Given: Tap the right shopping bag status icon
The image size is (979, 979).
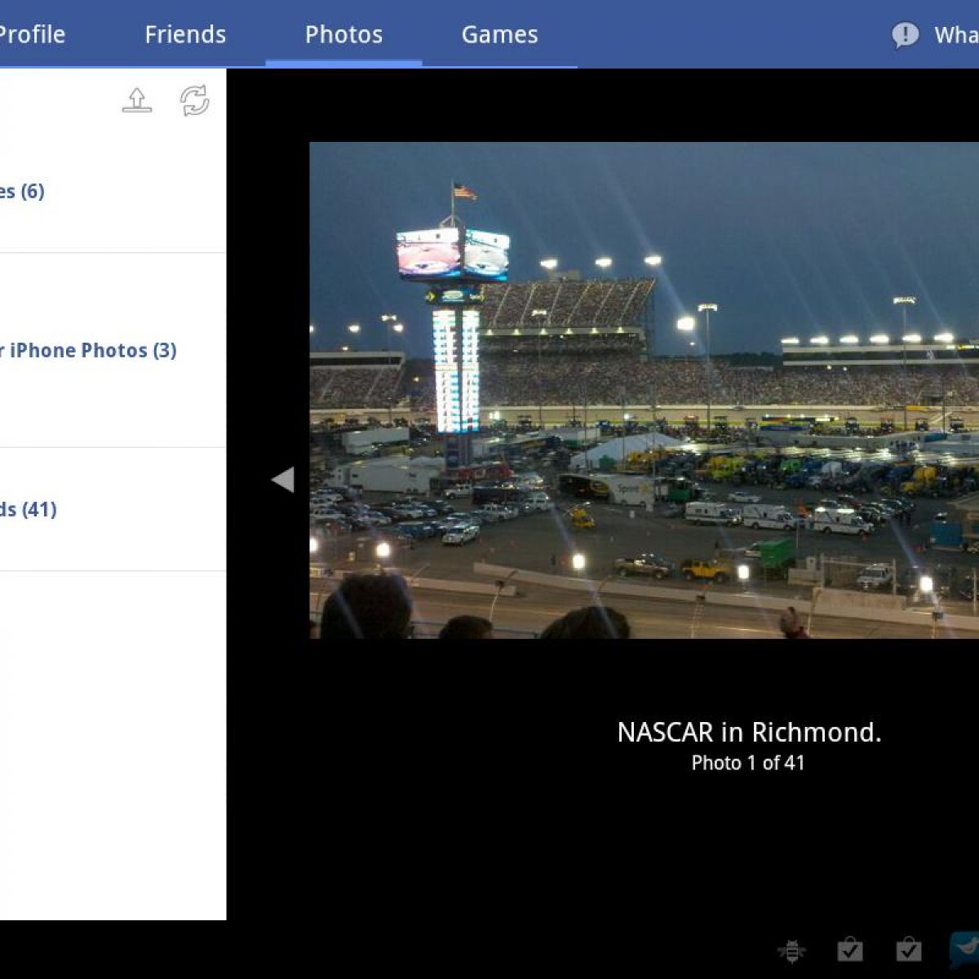Looking at the screenshot, I should [x=908, y=950].
